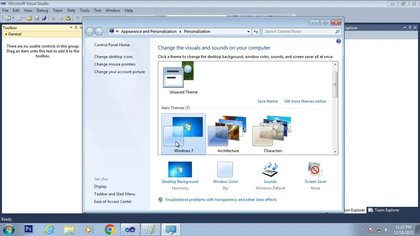This screenshot has height=236, width=420.
Task: Click the Save All icon in toolbar
Action: (x=44, y=18)
